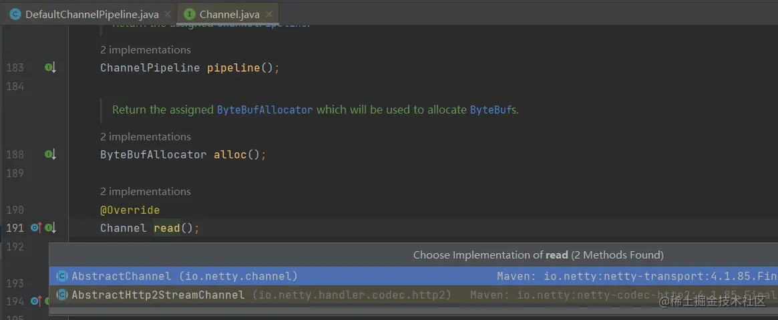
Task: Open '2 implementations' hint above alloc()
Action: coord(146,136)
